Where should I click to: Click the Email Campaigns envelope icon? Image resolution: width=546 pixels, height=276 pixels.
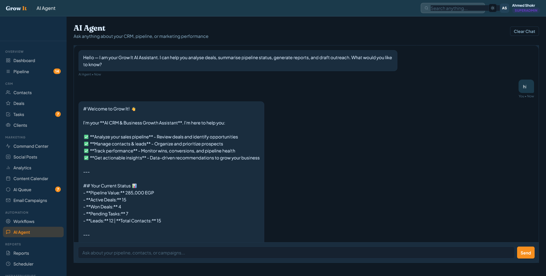click(x=8, y=200)
